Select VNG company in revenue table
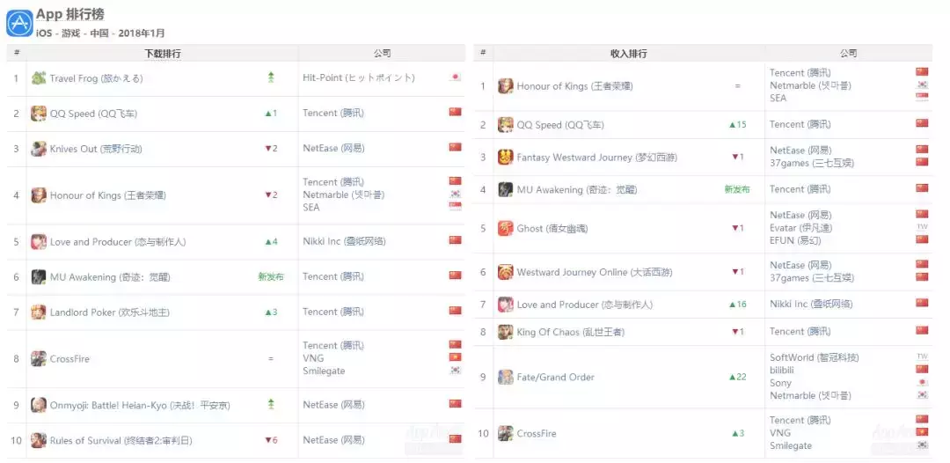950x463 pixels. [x=780, y=433]
